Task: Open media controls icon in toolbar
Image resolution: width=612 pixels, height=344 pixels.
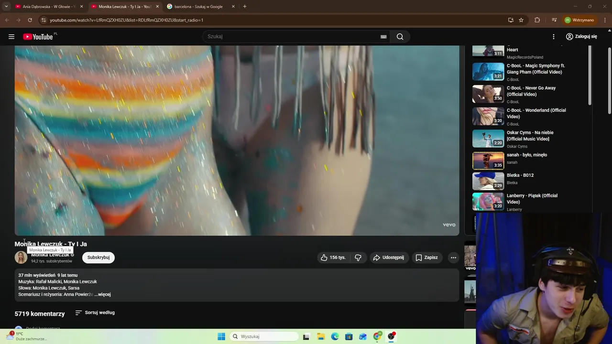Action: tap(554, 20)
